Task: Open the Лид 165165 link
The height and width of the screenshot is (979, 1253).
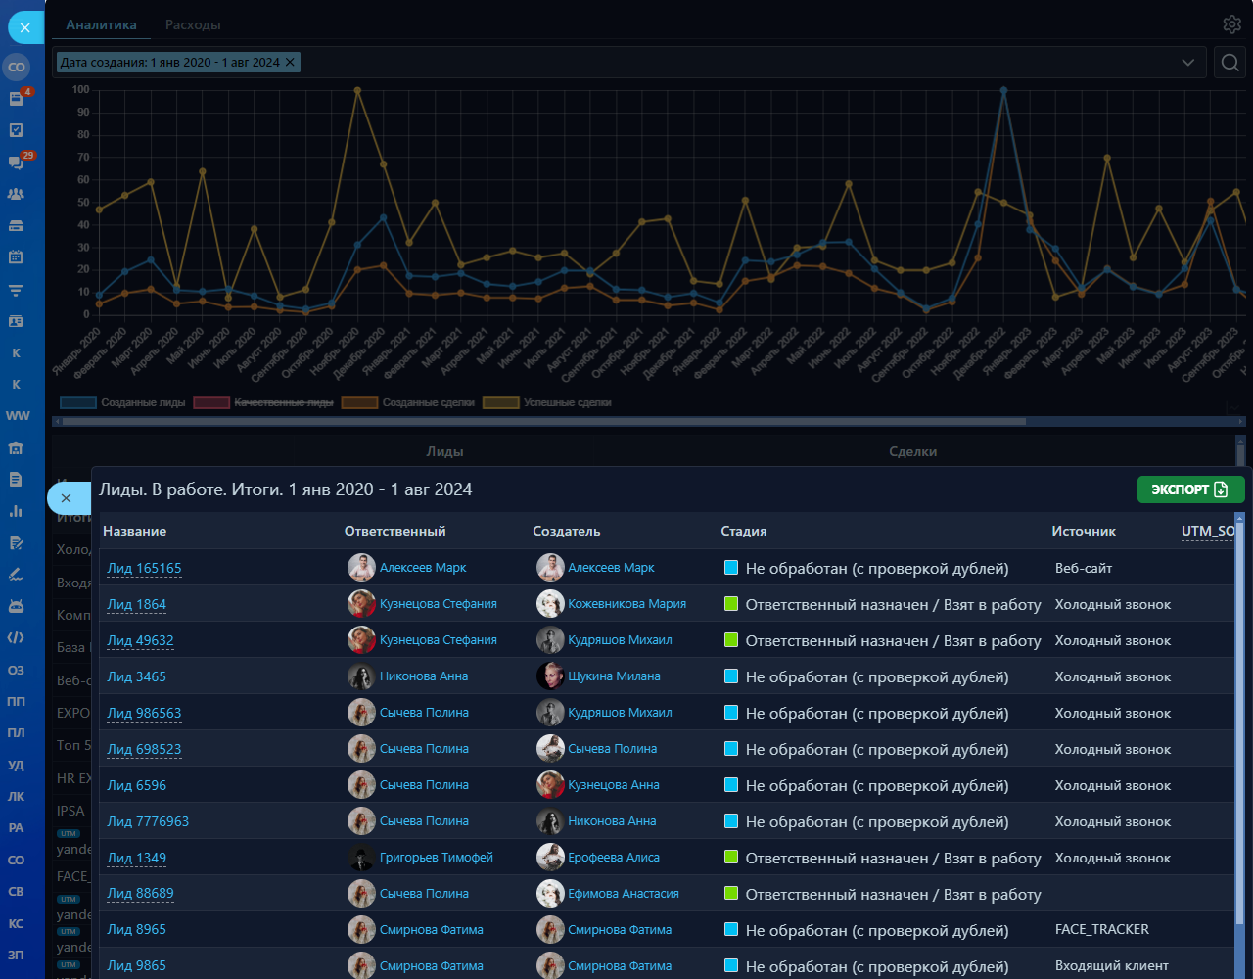Action: pyautogui.click(x=144, y=568)
